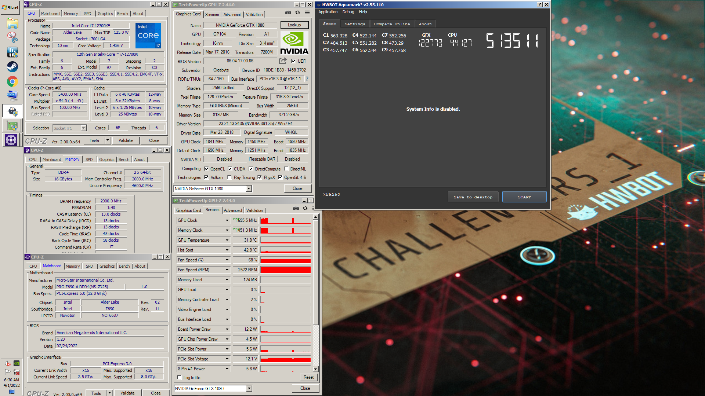Switch to the GPU-Z taskbar button
705x396 pixels.
click(12, 126)
